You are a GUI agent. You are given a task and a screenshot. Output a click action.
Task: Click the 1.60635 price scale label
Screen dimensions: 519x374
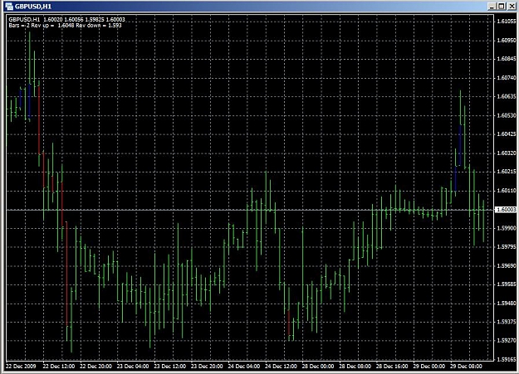[x=507, y=96]
